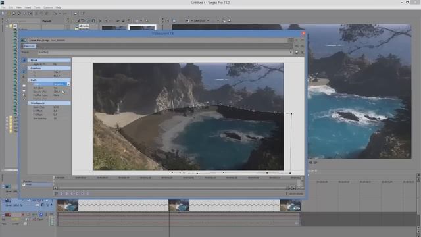This screenshot has height=237, width=421.
Task: Click the Save Preset icon
Action: click(x=297, y=52)
